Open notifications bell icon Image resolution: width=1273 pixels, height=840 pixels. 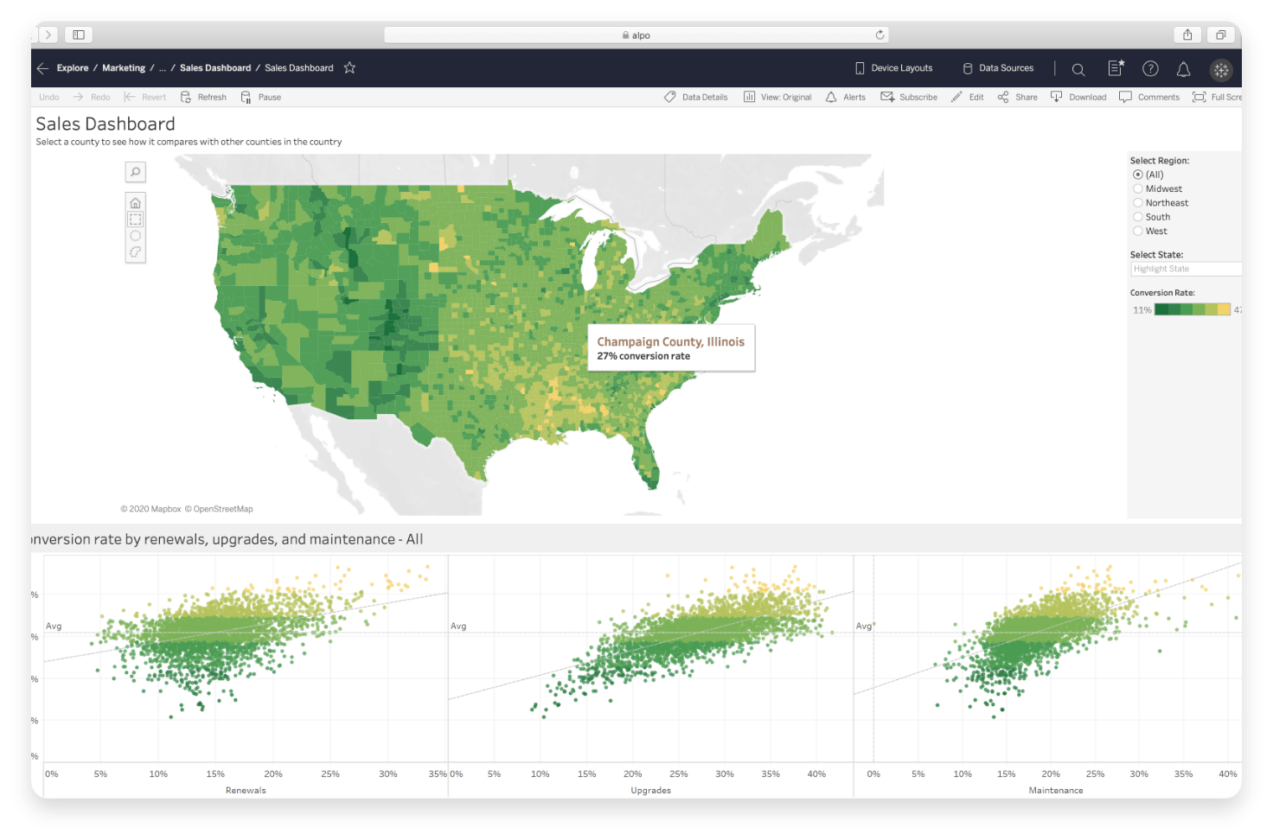[1183, 69]
